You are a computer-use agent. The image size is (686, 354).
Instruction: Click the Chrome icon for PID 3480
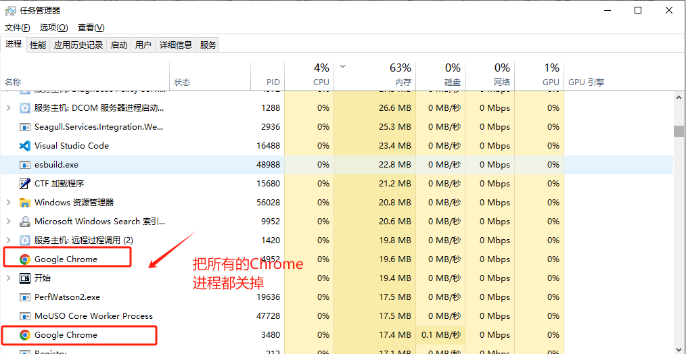pos(25,335)
